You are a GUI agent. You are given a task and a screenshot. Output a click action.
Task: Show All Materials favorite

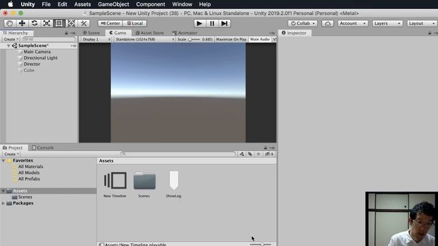click(31, 167)
